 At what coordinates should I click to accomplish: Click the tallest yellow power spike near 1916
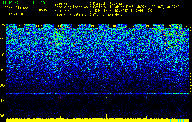click(x=107, y=117)
